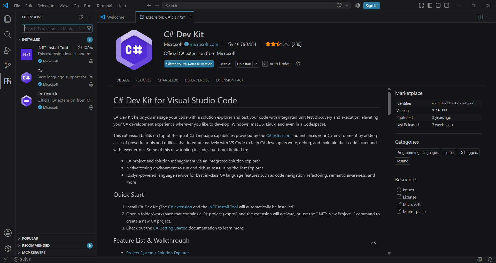Select the Programming Languages category tag
Viewport: 496px width, 263px height.
coord(417,152)
